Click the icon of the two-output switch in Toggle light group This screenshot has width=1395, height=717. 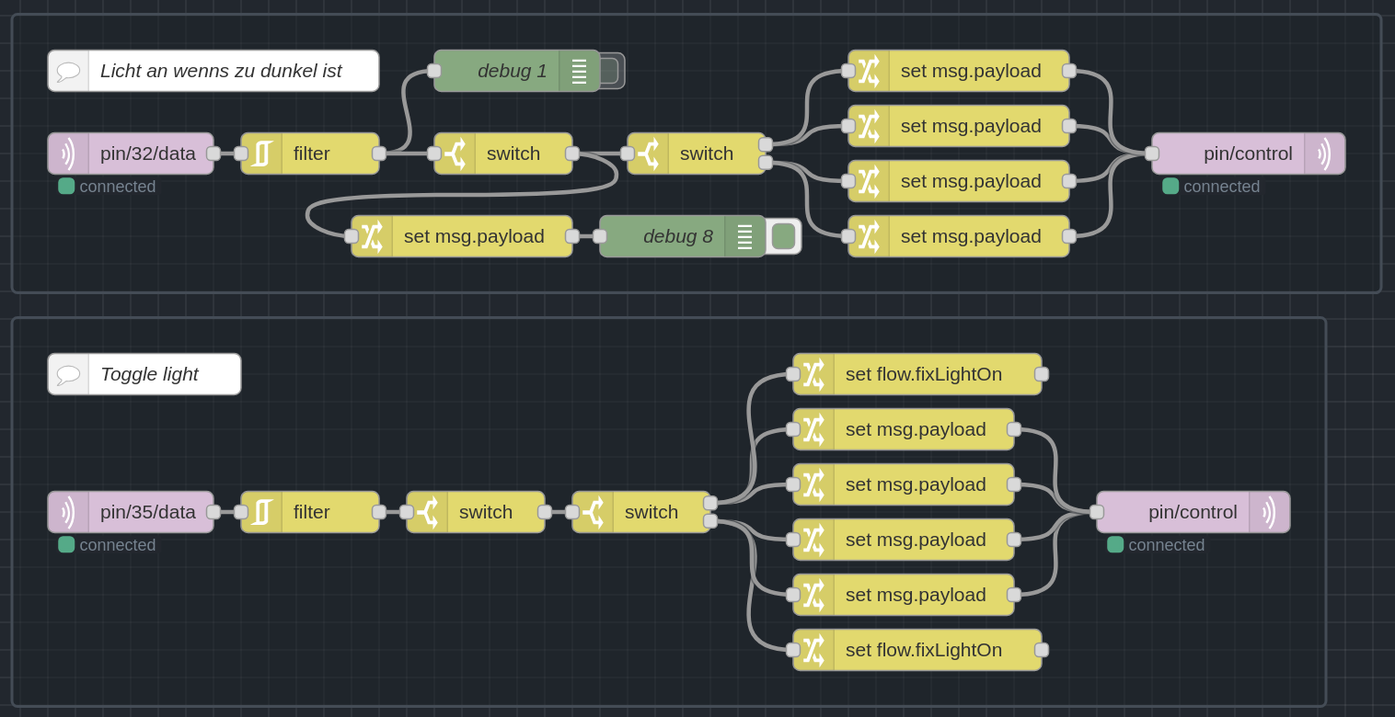[x=593, y=512]
